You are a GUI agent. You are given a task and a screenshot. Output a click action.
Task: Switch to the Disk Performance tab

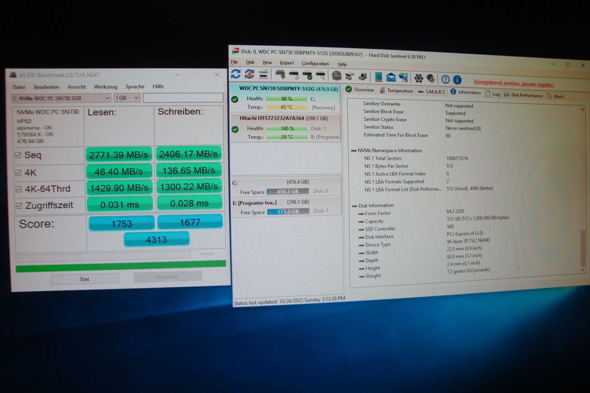pyautogui.click(x=523, y=95)
